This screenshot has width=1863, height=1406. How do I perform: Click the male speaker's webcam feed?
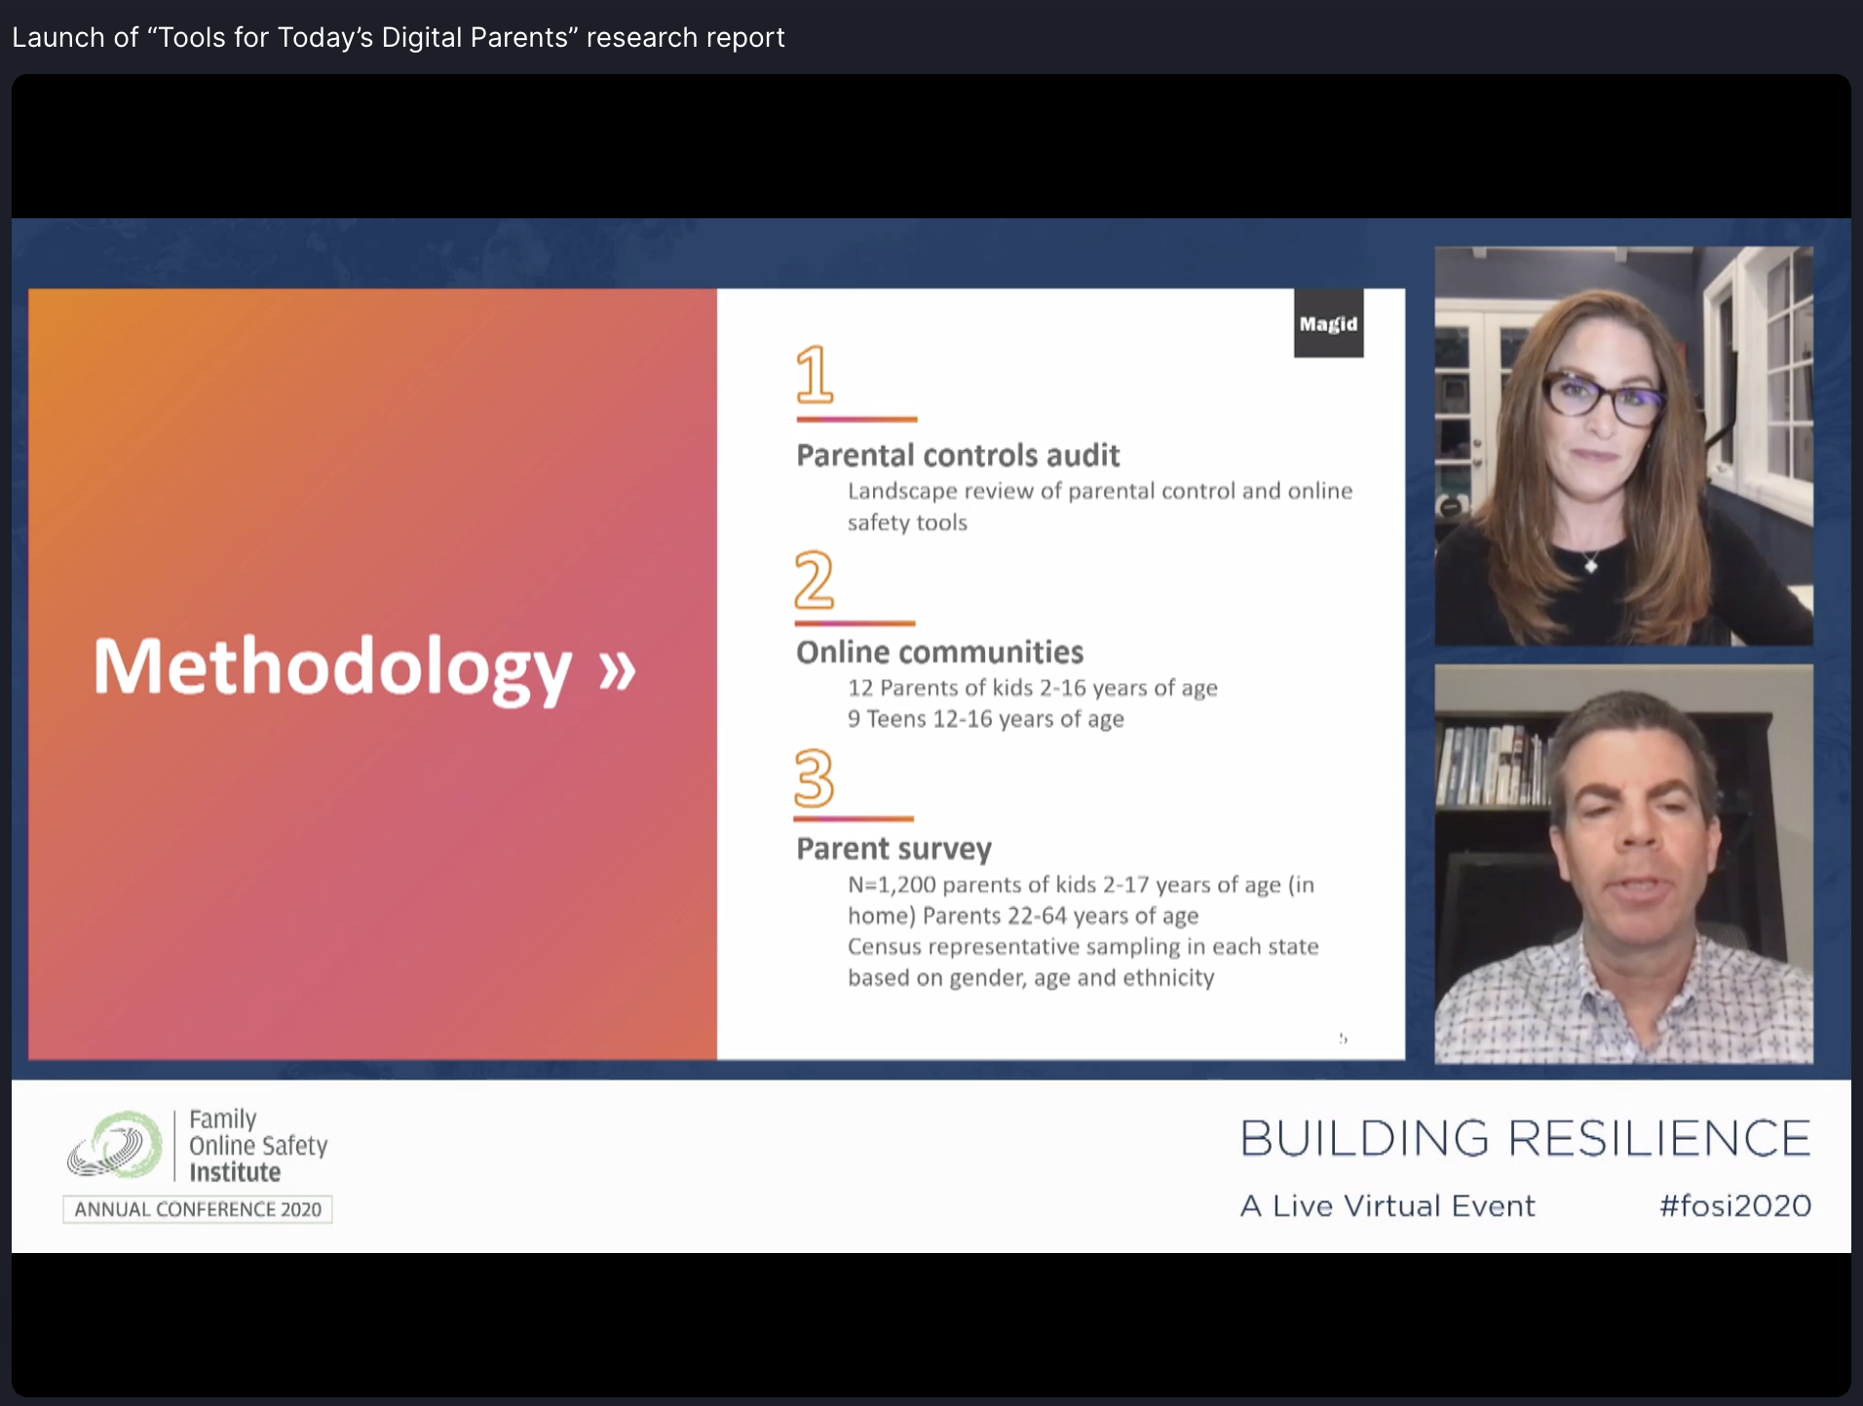point(1623,864)
